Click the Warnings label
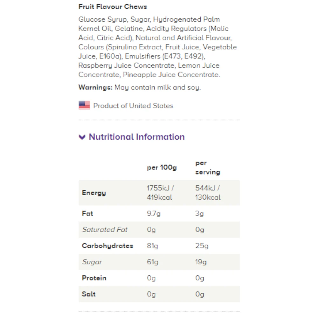Image resolution: width=318 pixels, height=318 pixels. 95,87
